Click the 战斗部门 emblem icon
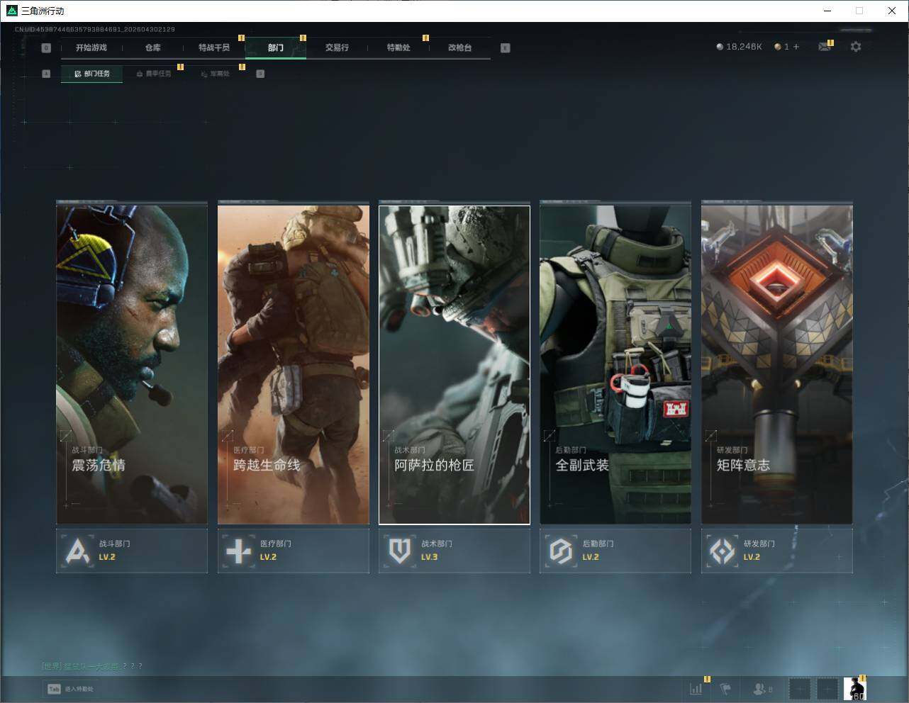The width and height of the screenshot is (909, 703). pyautogui.click(x=78, y=551)
